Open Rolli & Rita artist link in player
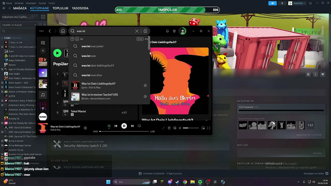Screen dimensions: 331x186 coord(56,130)
